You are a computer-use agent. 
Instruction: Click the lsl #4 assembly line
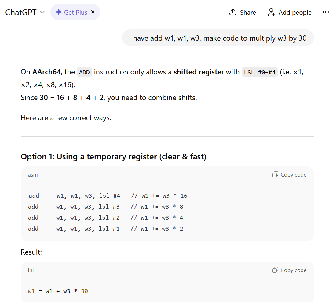108,196
